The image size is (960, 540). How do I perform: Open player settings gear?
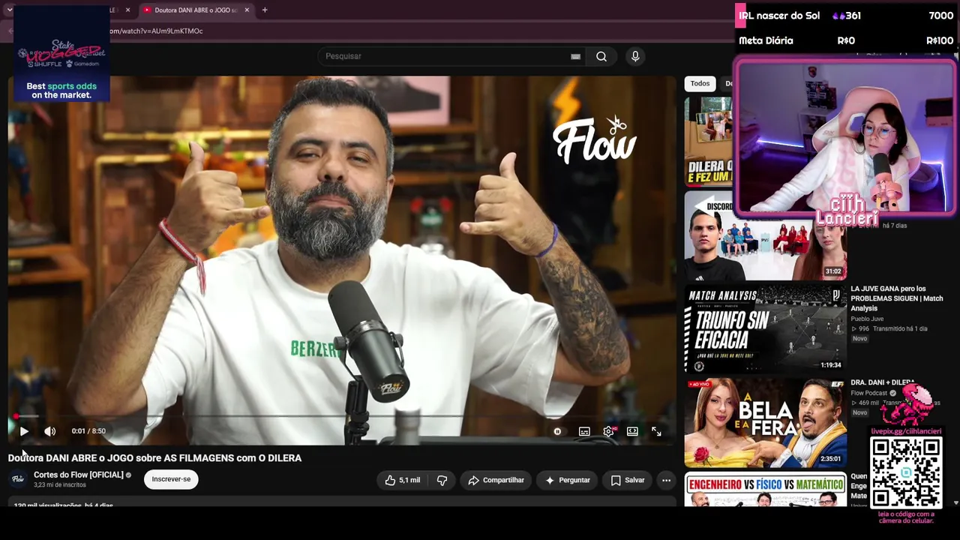click(x=608, y=431)
